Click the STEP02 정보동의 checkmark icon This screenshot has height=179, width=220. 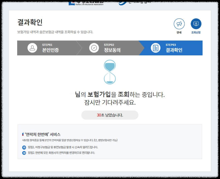(x=94, y=48)
